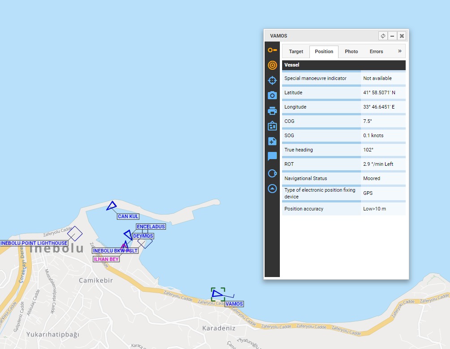450x349 pixels.
Task: Switch to the Target tab
Action: coord(296,51)
